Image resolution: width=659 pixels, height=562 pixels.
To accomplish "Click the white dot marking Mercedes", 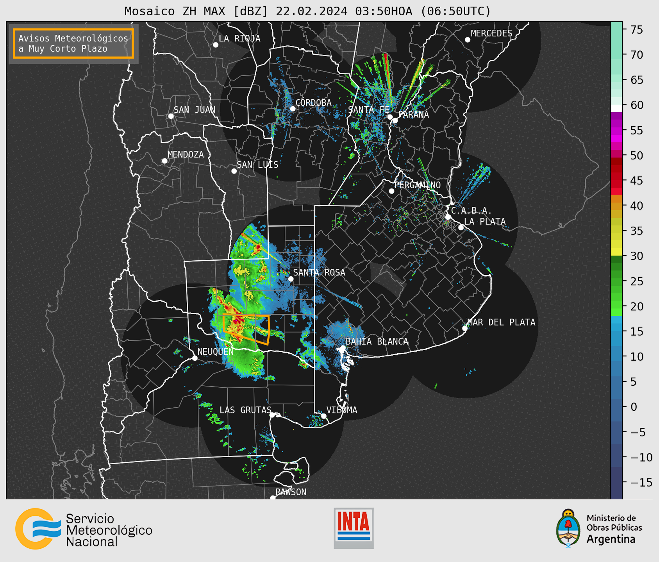I will [x=468, y=40].
